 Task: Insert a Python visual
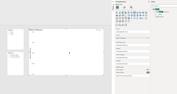tap(134, 18)
